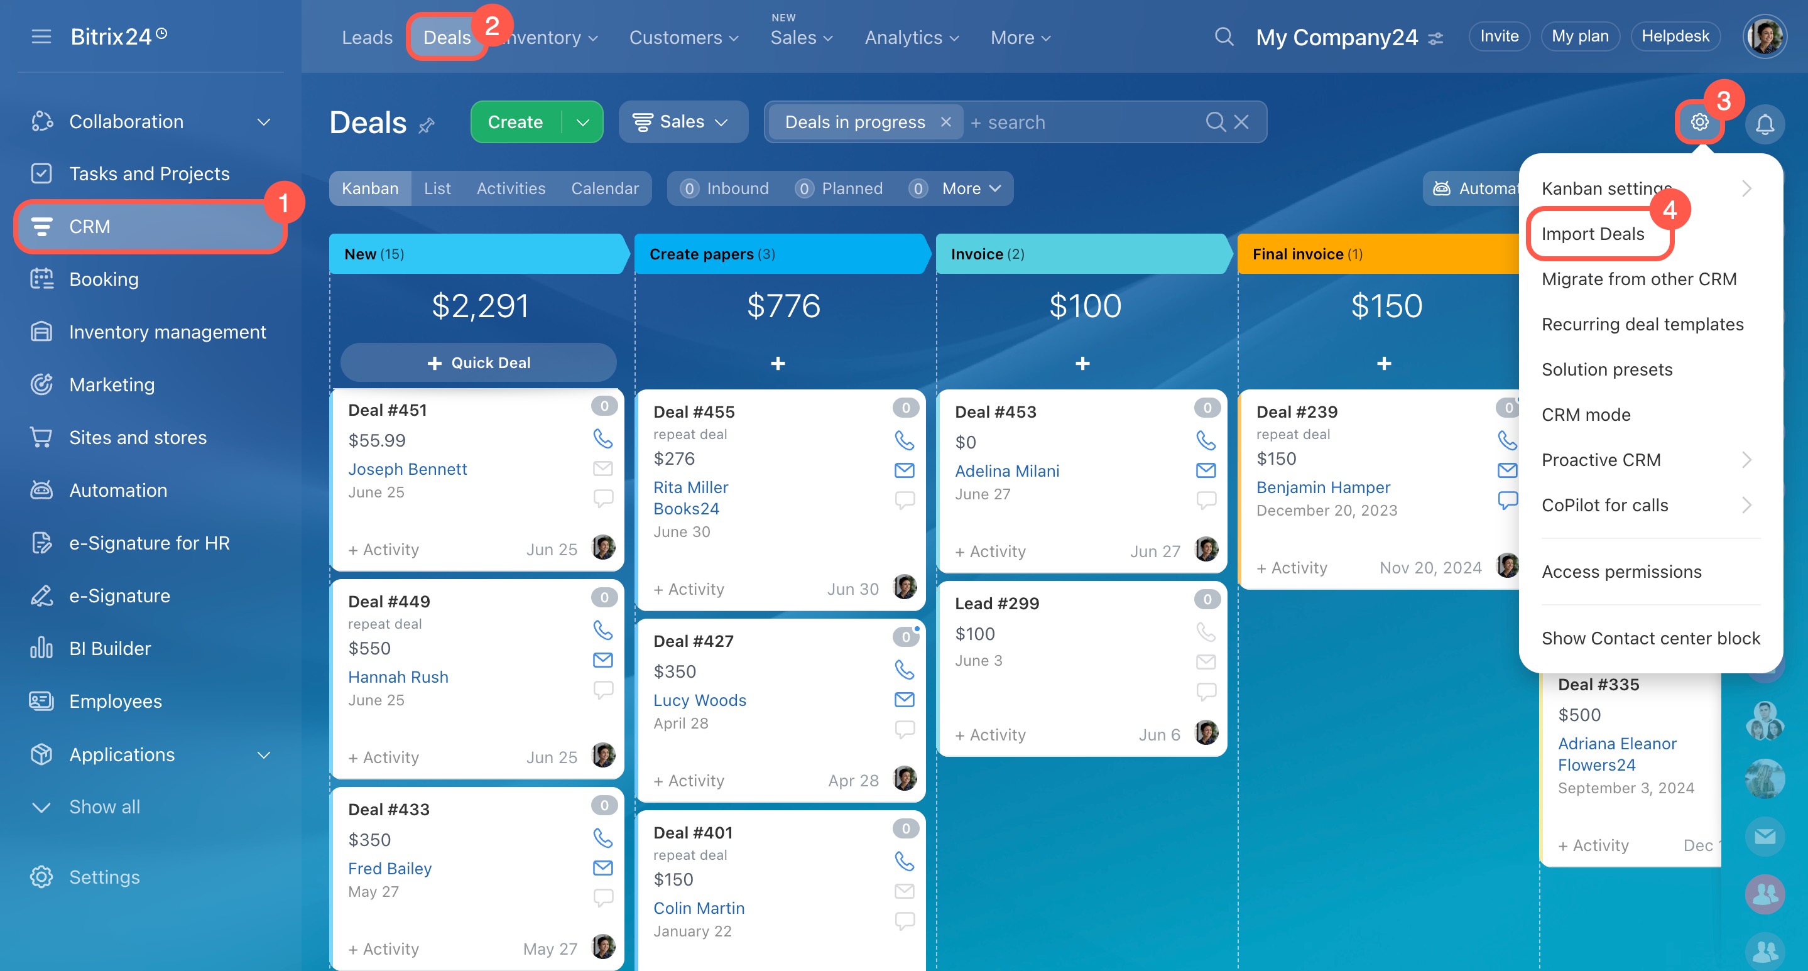Click the comment icon on Deal #239
Screen dimensions: 1808x971
point(1506,499)
